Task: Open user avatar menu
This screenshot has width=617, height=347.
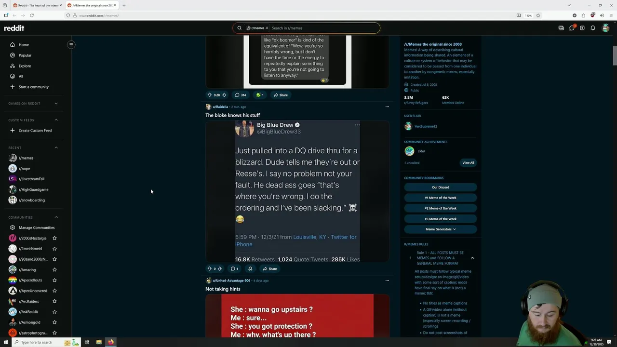Action: 605,28
